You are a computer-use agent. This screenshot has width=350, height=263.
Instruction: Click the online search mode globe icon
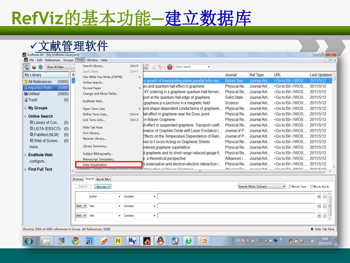(41, 67)
